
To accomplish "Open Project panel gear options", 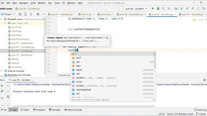I will pos(38,14).
